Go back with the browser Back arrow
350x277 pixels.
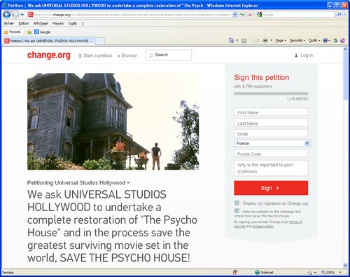(x=7, y=15)
